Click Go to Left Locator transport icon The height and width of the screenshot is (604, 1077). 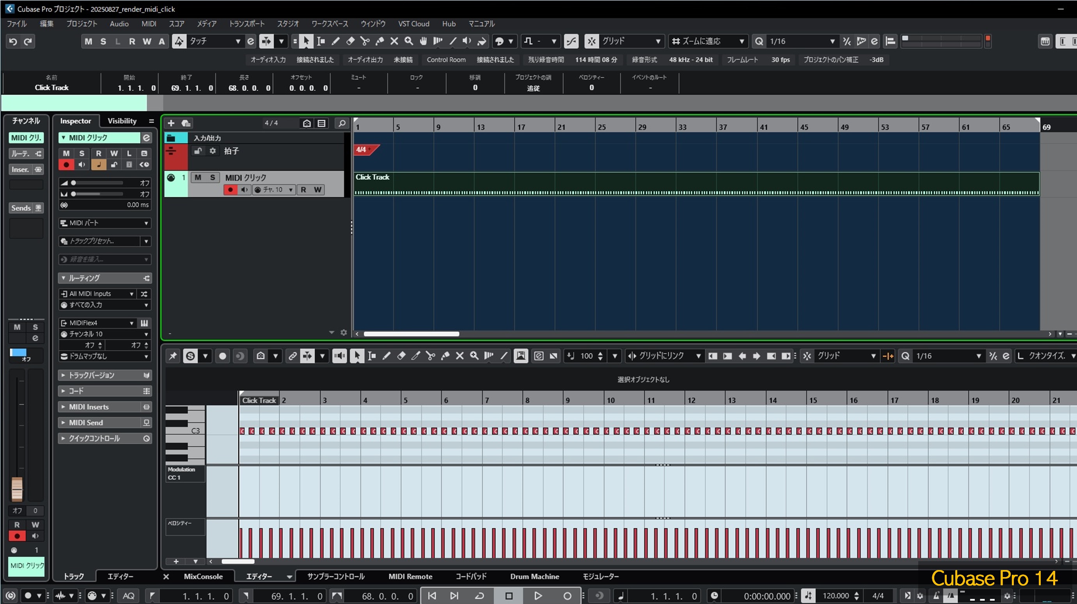click(432, 596)
